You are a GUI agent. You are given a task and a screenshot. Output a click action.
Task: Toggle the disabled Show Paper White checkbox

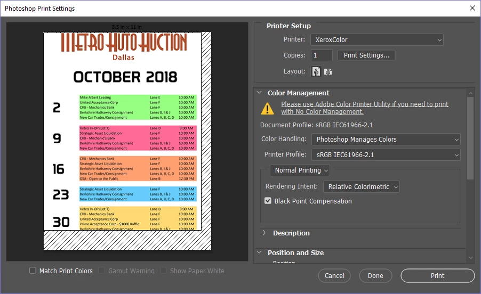coord(163,271)
